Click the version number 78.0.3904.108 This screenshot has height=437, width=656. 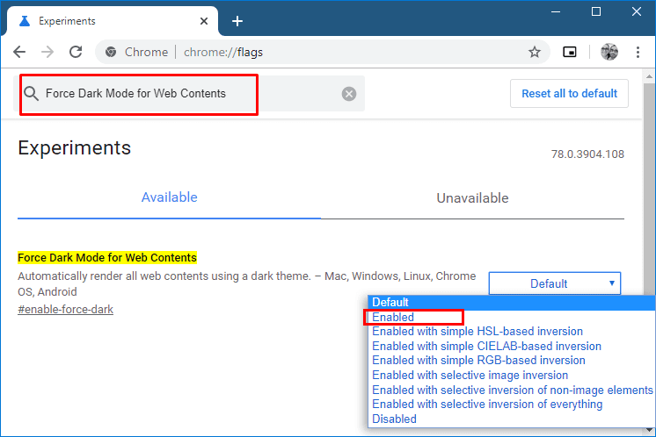point(587,154)
